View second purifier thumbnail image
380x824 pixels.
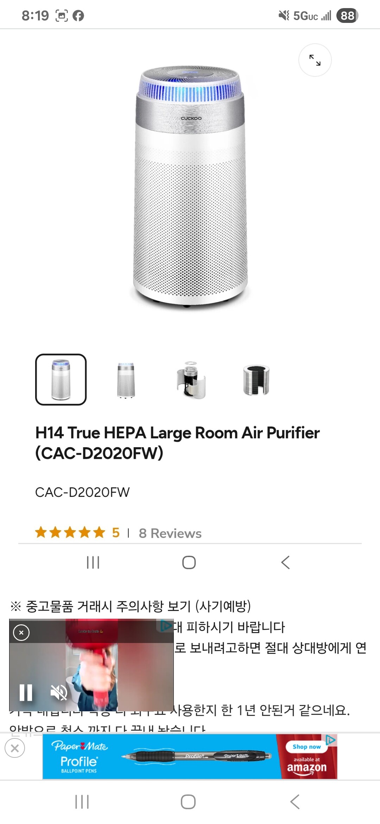(x=126, y=380)
